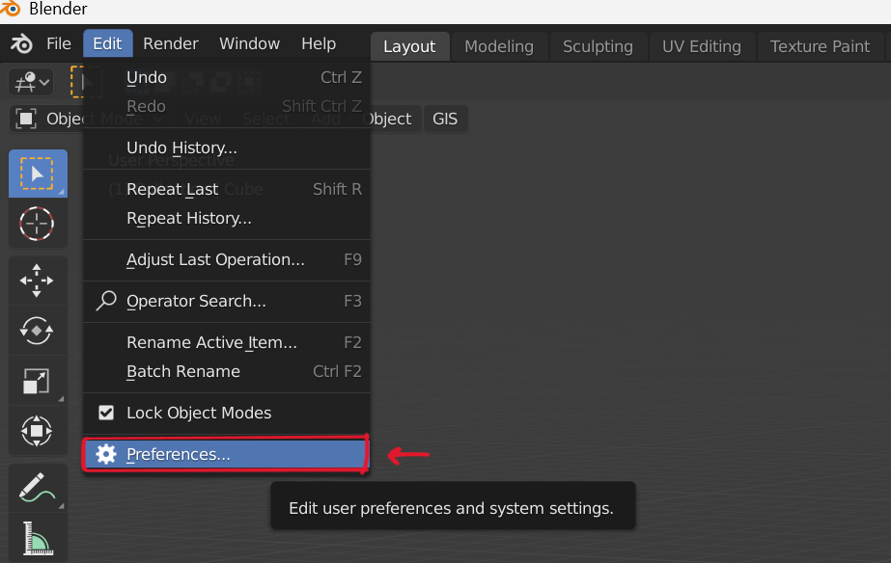
Task: Select the Scale tool
Action: [x=38, y=381]
